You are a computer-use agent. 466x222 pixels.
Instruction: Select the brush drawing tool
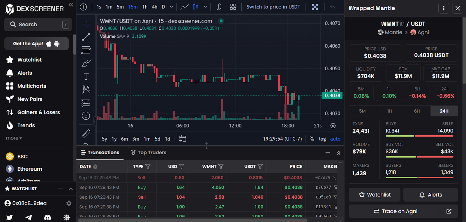pyautogui.click(x=86, y=63)
